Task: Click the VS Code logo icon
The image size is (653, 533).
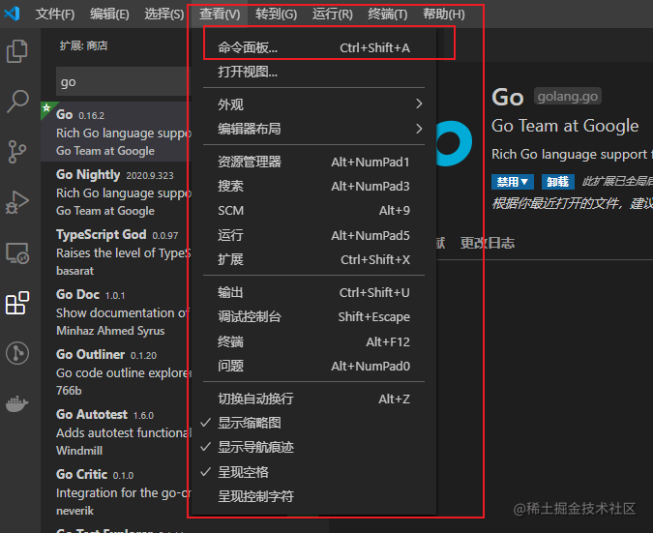Action: [x=12, y=14]
